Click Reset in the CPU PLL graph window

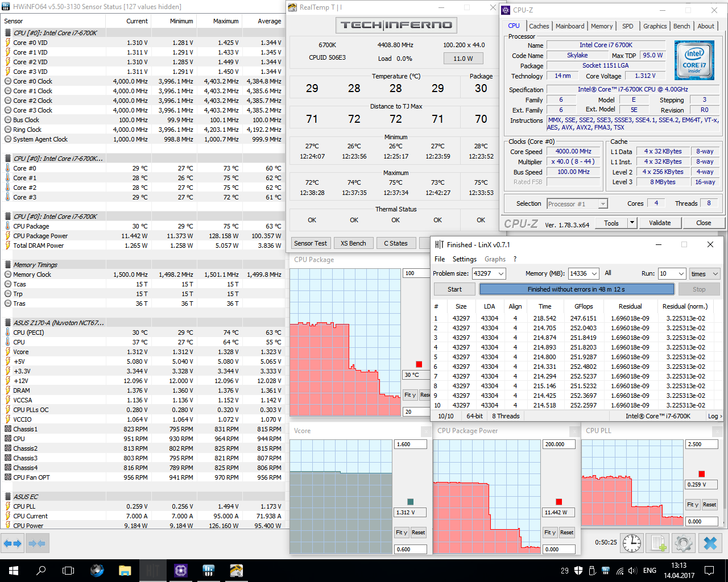tap(709, 505)
